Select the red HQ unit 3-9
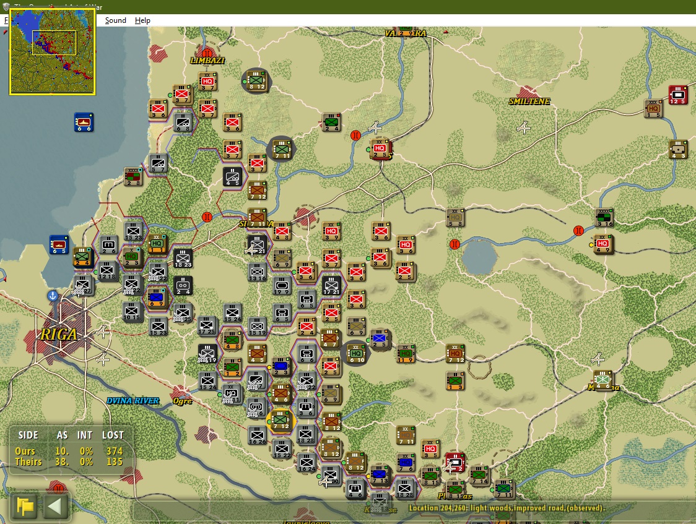Screen dimensions: 696x524 (x=331, y=231)
